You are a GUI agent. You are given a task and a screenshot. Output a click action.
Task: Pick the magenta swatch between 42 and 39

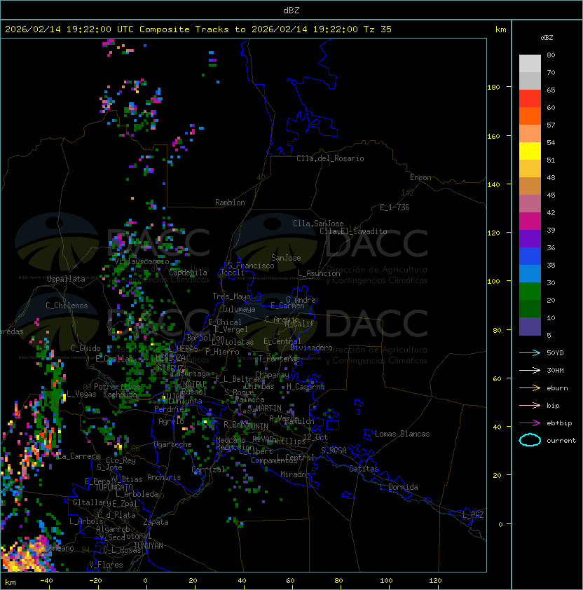530,221
